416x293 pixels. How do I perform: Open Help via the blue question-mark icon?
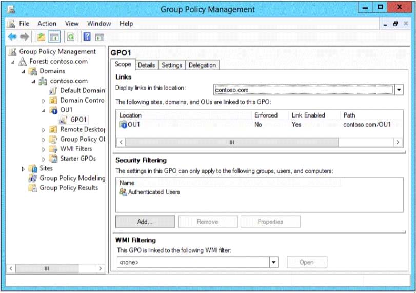point(87,37)
